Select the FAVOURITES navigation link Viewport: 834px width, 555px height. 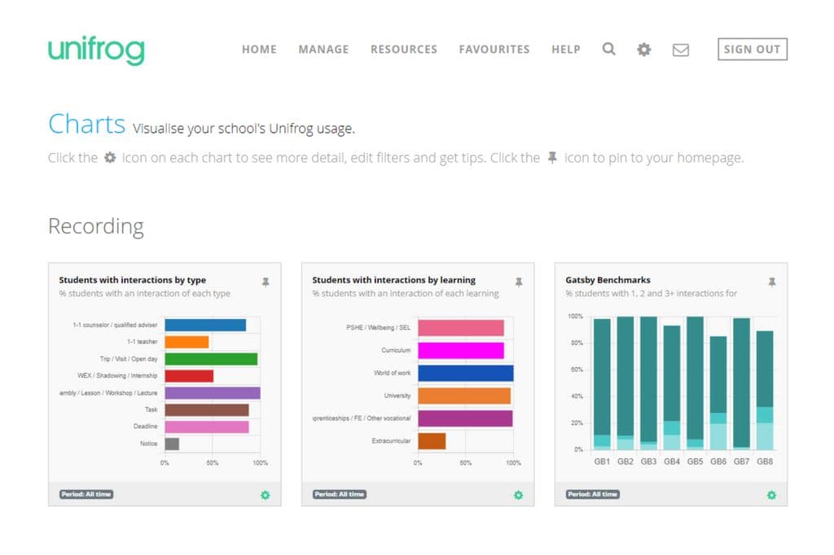tap(494, 49)
